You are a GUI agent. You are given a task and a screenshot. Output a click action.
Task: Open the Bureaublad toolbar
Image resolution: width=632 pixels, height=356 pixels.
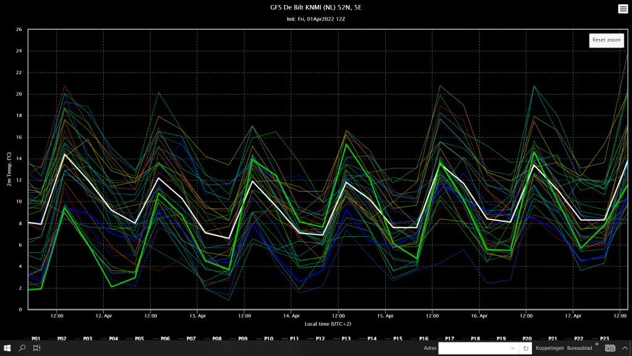tap(580, 348)
